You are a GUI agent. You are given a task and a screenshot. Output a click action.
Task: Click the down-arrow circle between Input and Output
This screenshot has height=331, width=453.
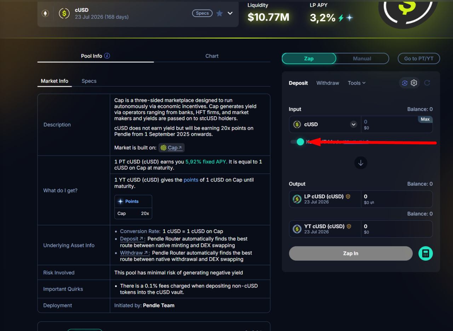pyautogui.click(x=361, y=163)
